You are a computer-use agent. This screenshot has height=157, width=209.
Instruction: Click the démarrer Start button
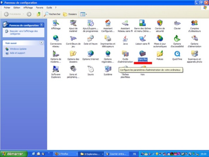tap(14, 154)
